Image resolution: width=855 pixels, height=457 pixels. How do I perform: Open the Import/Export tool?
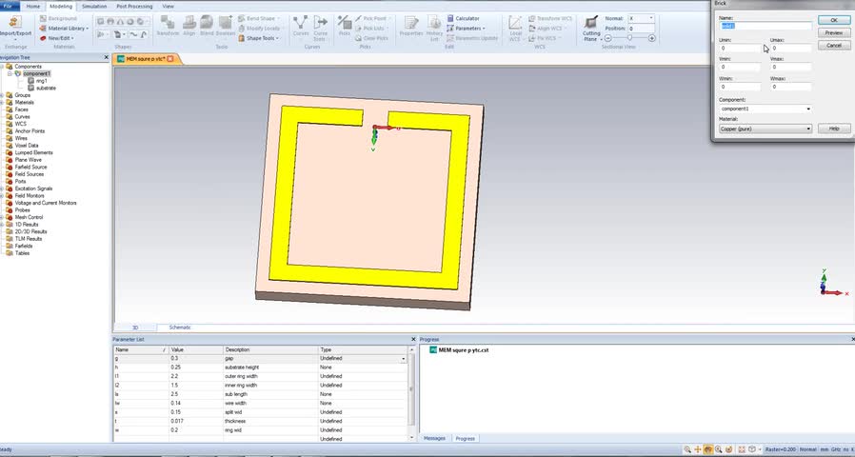[x=15, y=26]
